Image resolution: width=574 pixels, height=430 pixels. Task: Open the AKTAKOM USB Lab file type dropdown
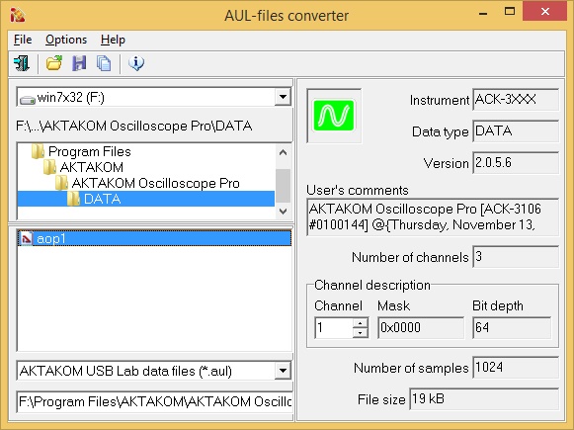pos(283,371)
